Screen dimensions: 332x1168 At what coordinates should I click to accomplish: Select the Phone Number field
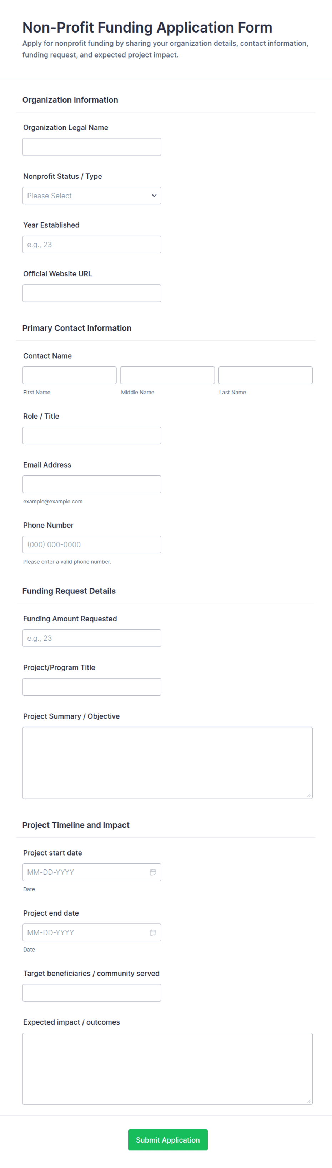91,544
